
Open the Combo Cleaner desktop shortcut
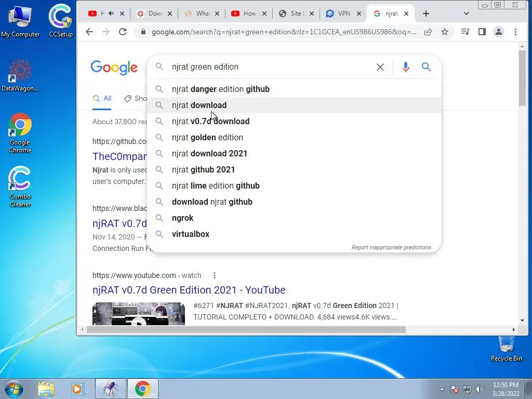pos(20,187)
